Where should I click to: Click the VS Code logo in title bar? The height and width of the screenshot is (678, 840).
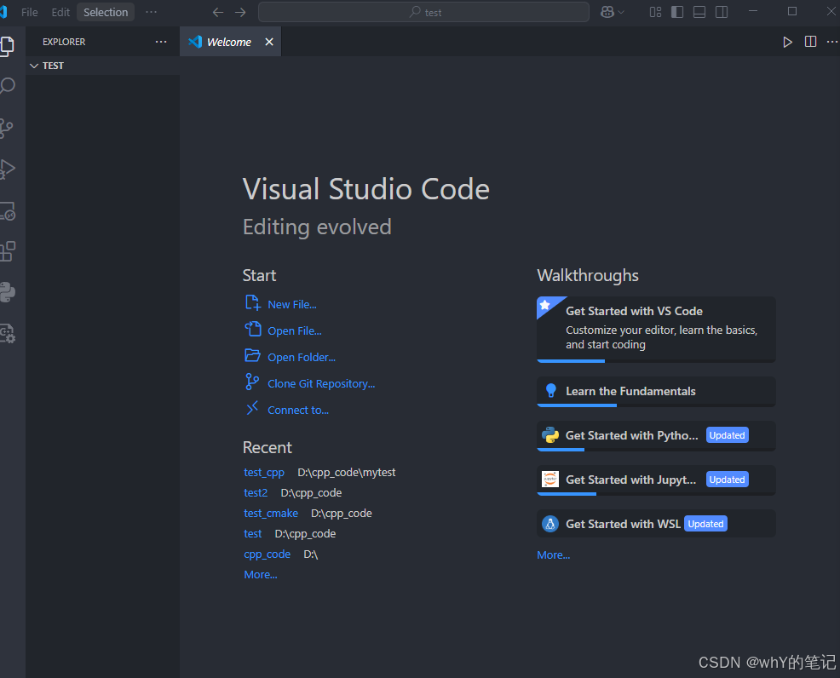pyautogui.click(x=3, y=12)
